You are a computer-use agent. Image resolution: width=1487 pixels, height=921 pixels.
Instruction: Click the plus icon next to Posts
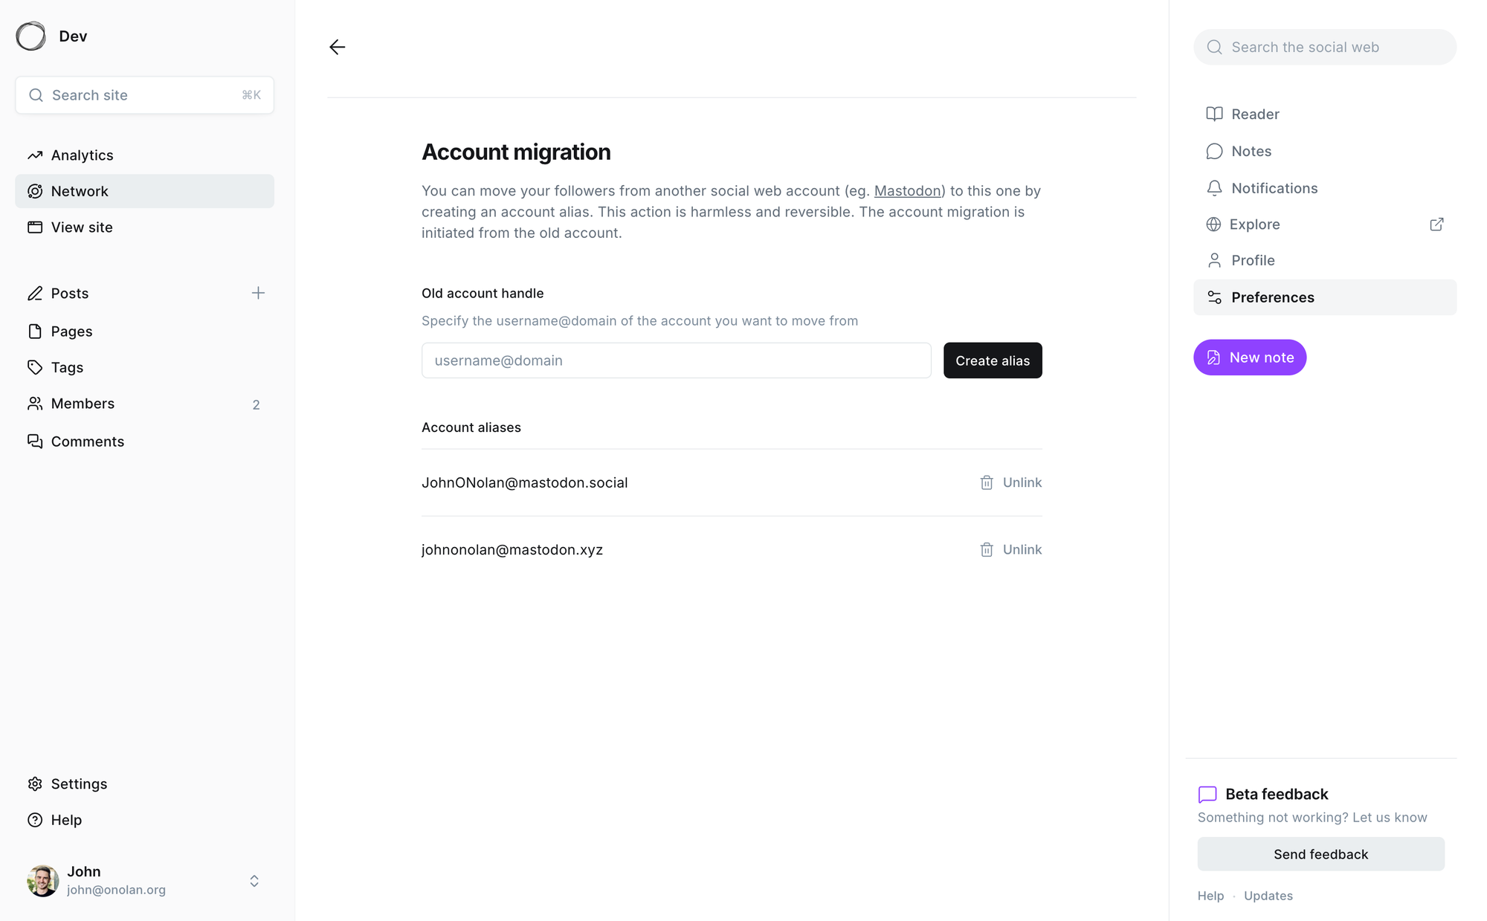pos(258,293)
